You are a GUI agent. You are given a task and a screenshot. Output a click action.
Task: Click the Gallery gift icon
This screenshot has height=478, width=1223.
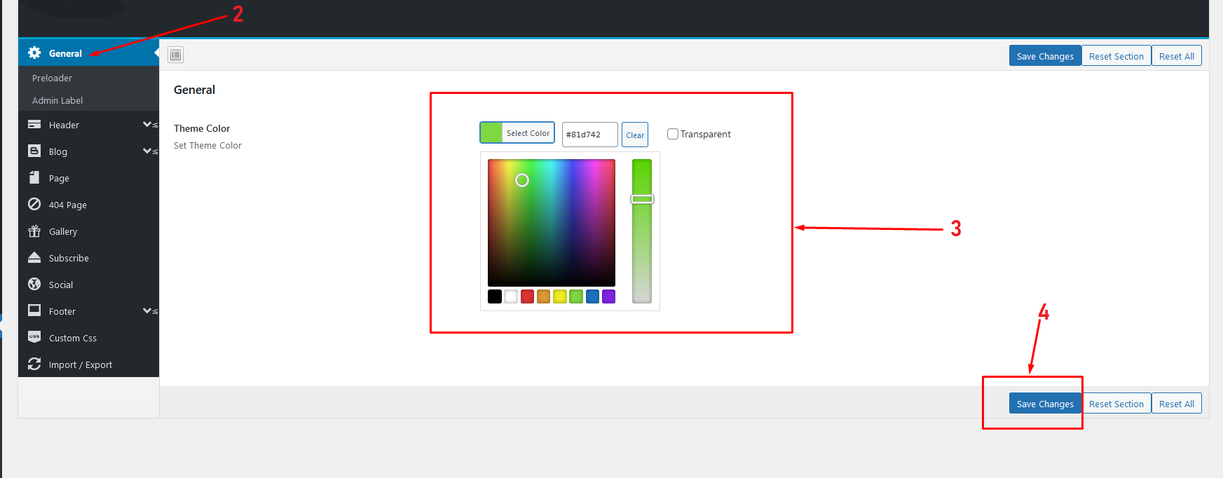(34, 231)
